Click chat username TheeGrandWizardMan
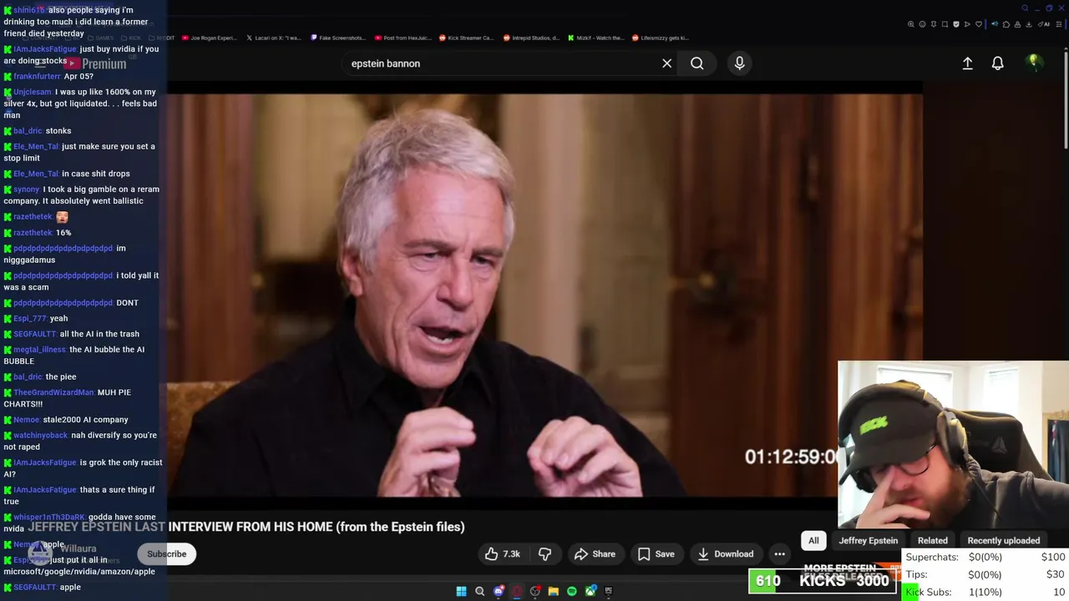The image size is (1069, 601). click(53, 392)
